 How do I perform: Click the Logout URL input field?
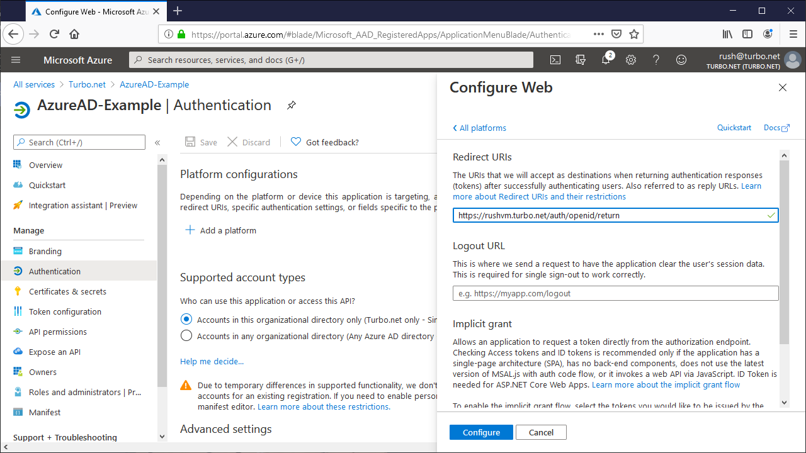(616, 293)
